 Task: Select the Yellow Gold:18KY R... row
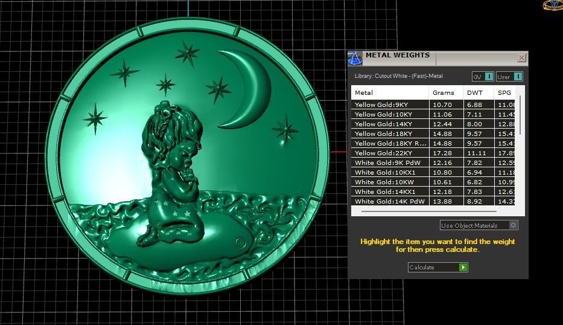[x=433, y=143]
